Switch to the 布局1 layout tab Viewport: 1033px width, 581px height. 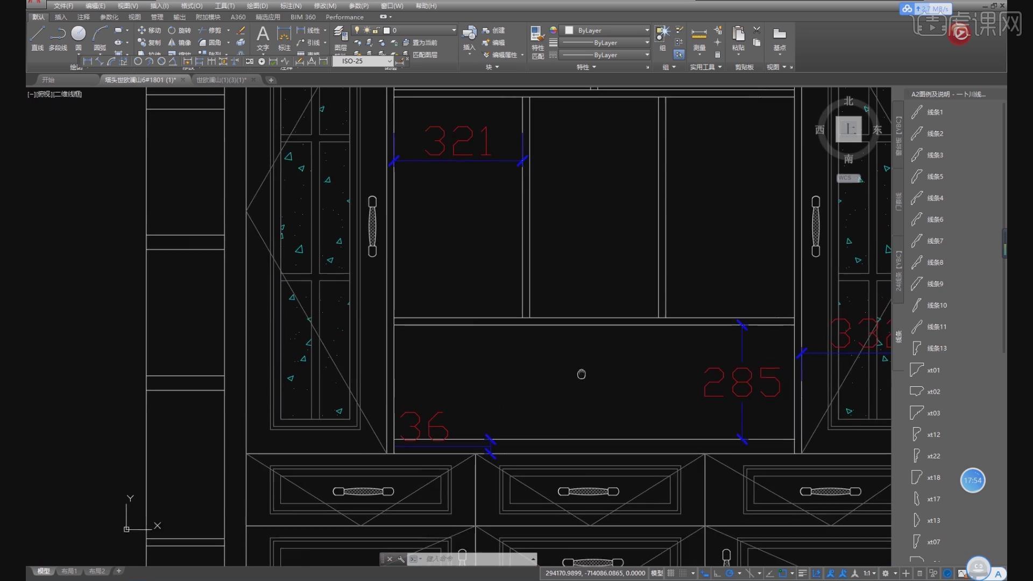(69, 571)
